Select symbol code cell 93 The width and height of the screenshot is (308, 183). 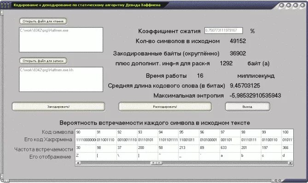pyautogui.click(x=147, y=132)
